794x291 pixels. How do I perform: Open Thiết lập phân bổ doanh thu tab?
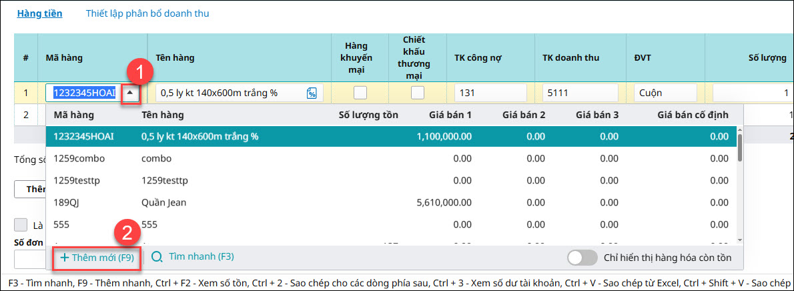pos(147,13)
